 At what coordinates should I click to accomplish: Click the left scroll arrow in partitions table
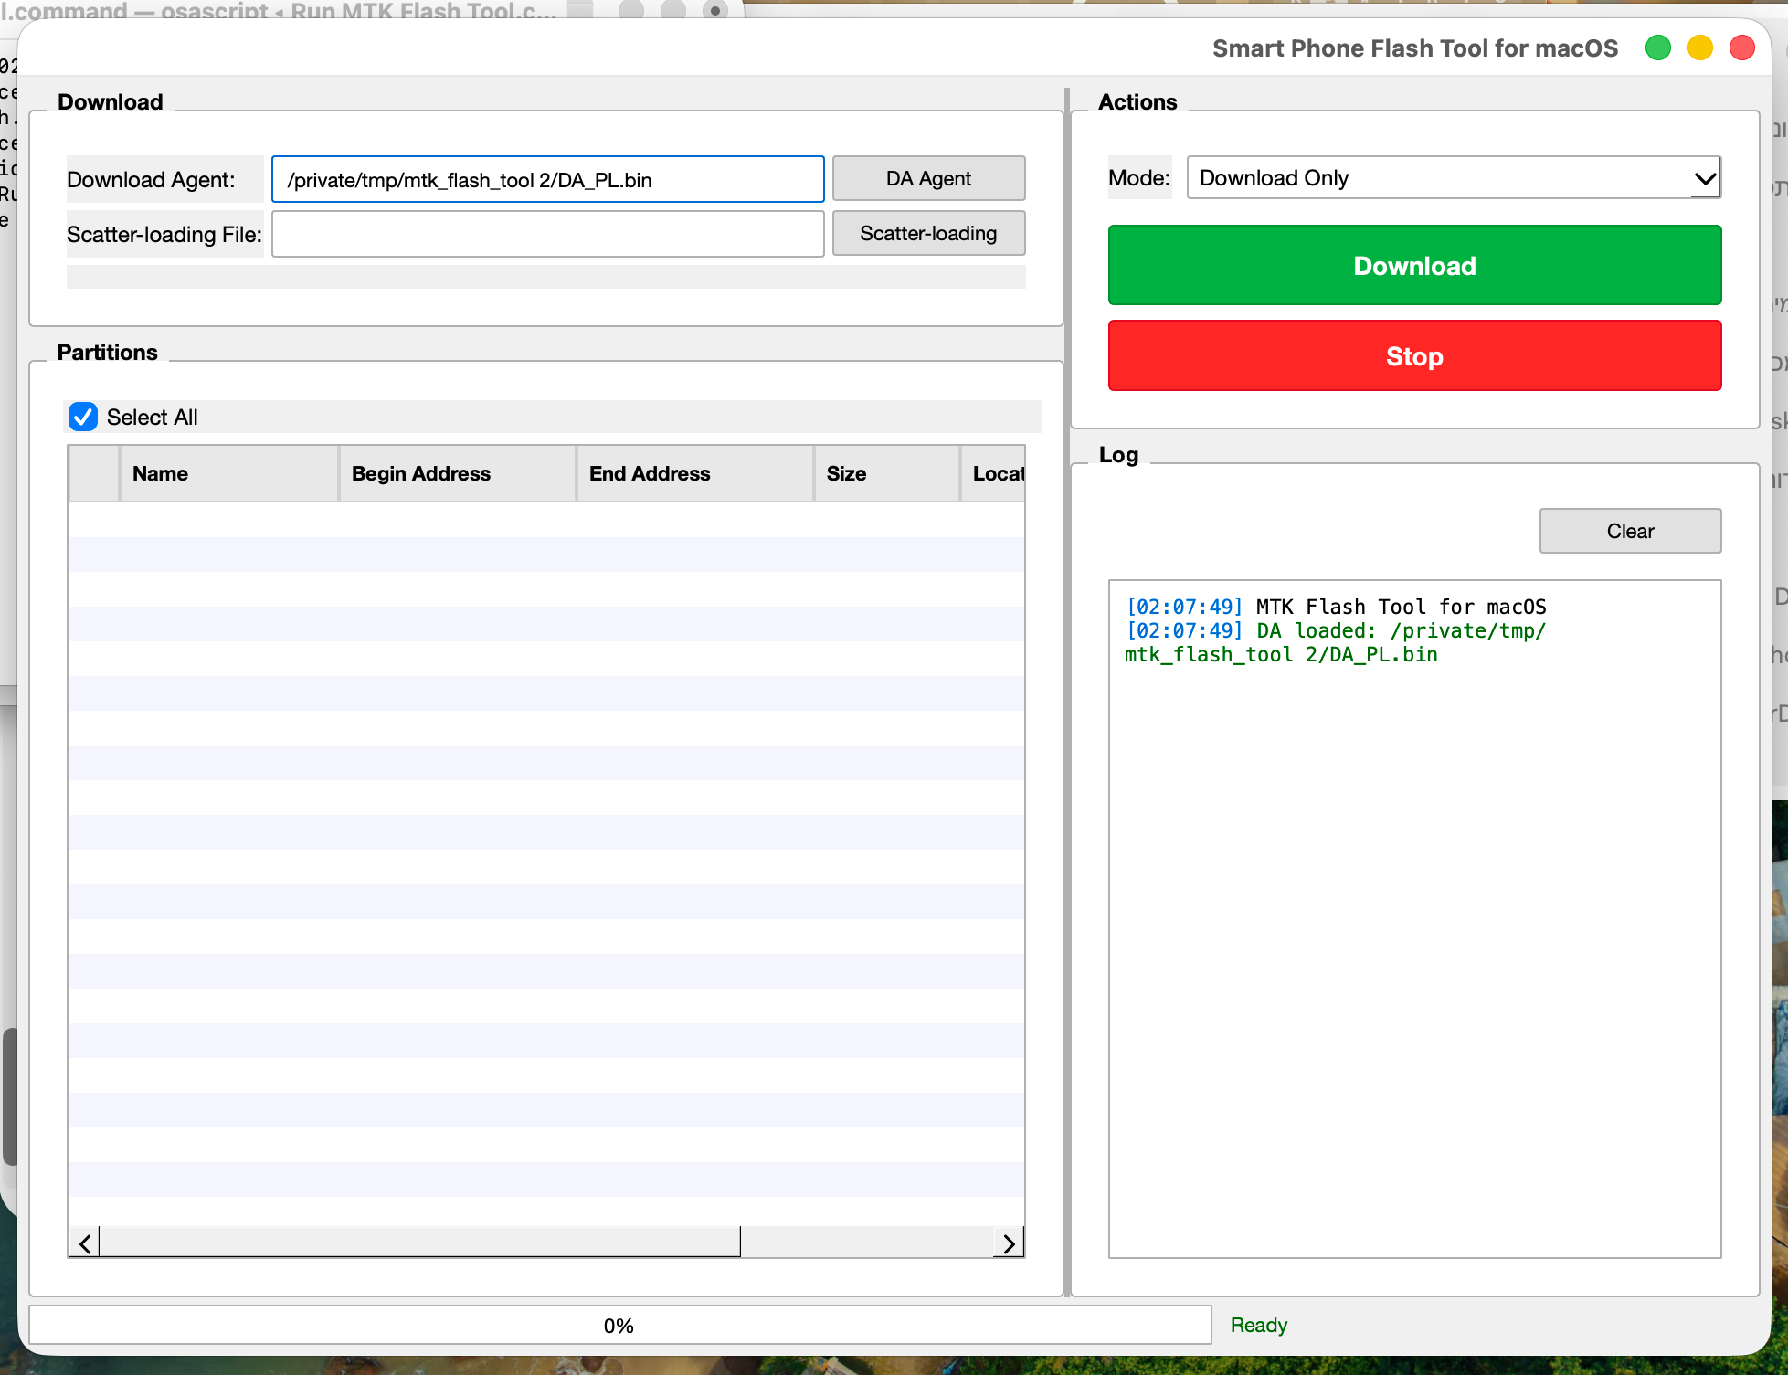point(84,1243)
